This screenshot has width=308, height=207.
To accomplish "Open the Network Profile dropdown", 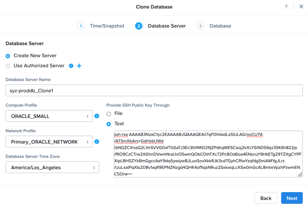I will tap(49, 141).
